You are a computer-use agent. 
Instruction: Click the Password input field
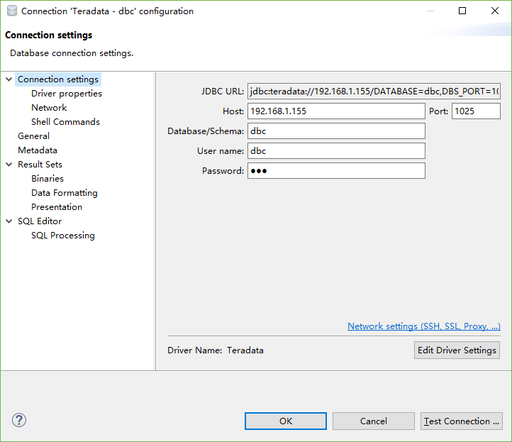tap(336, 171)
